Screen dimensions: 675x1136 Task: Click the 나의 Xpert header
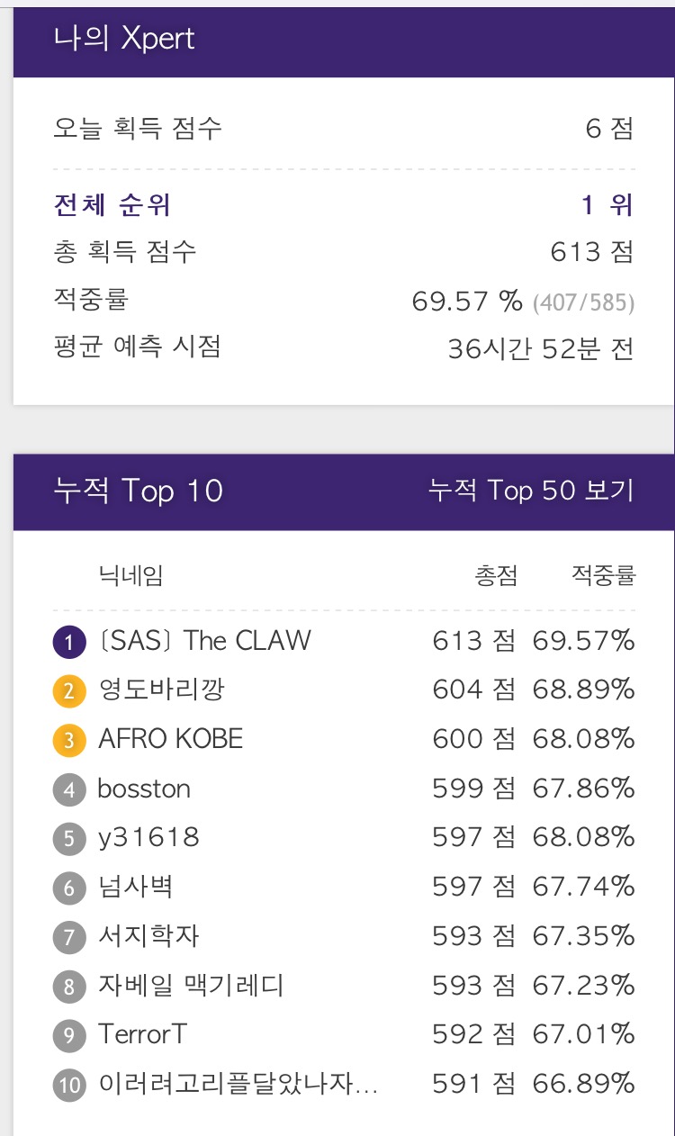pyautogui.click(x=124, y=39)
